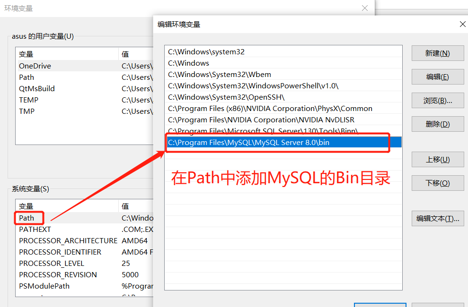Click the AMD64 value of PROCESSOR_ARCHITECTURE

pyautogui.click(x=134, y=240)
